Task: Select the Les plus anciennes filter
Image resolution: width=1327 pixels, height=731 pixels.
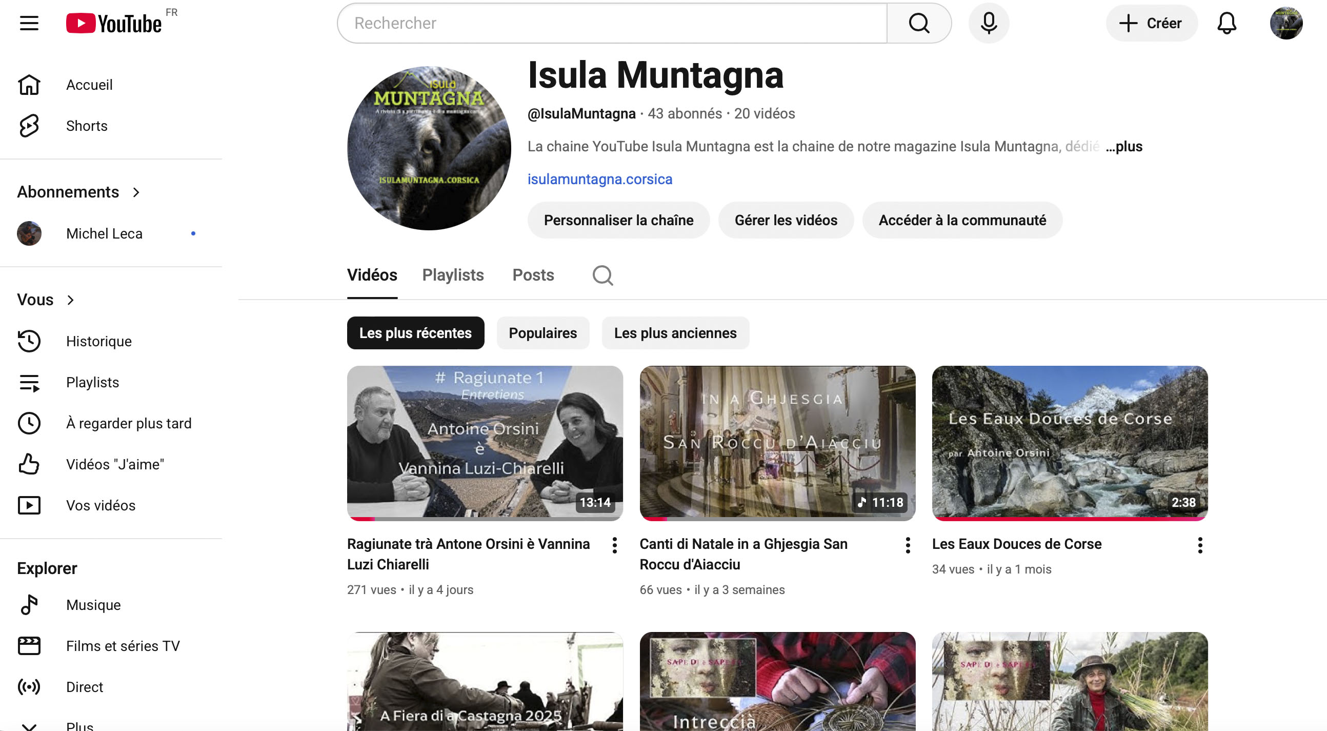Action: pos(675,333)
